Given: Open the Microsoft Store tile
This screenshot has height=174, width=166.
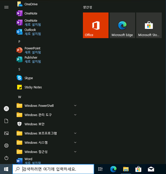Looking at the screenshot, I should click(x=149, y=25).
